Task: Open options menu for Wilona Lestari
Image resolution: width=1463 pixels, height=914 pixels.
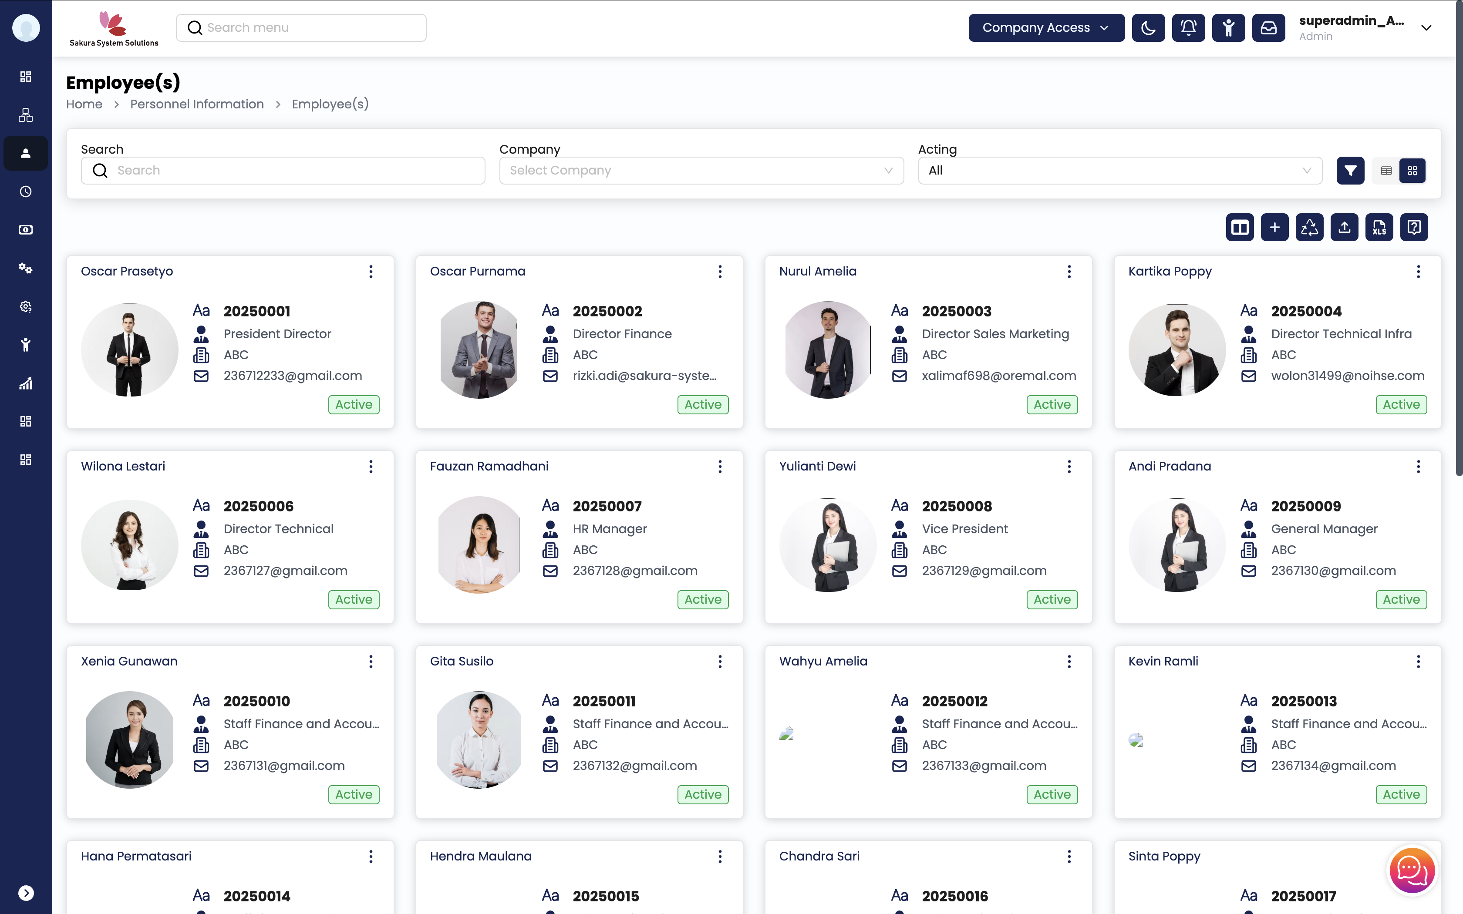Action: [x=371, y=466]
